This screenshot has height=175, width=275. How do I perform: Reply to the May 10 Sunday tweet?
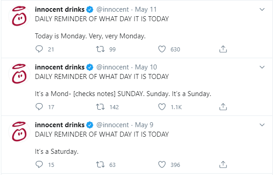[39, 107]
